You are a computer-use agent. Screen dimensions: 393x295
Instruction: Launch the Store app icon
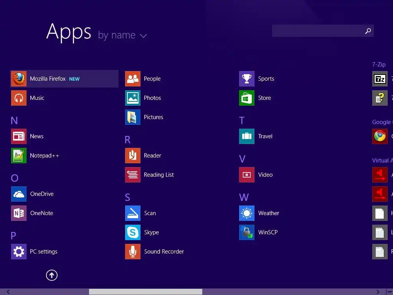pos(247,98)
